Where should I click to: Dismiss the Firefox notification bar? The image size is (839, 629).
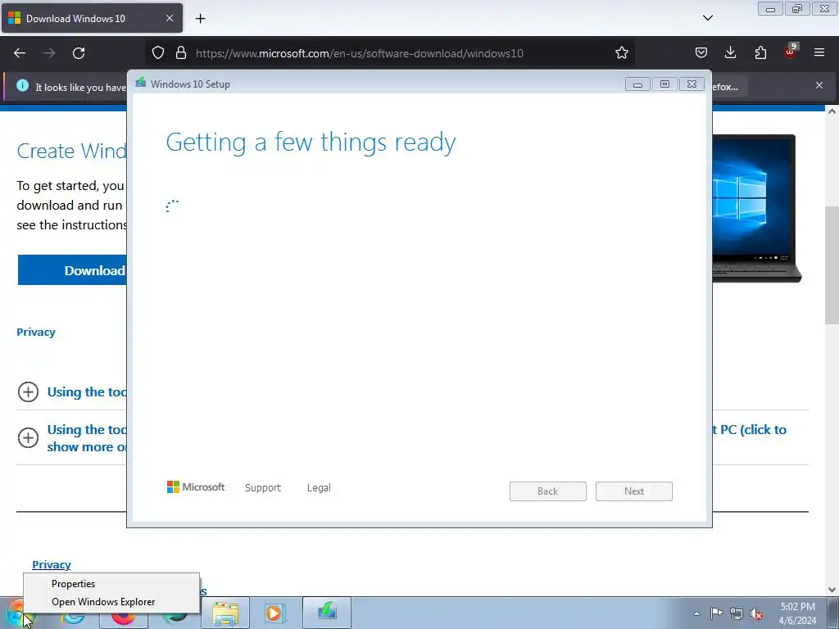click(819, 85)
